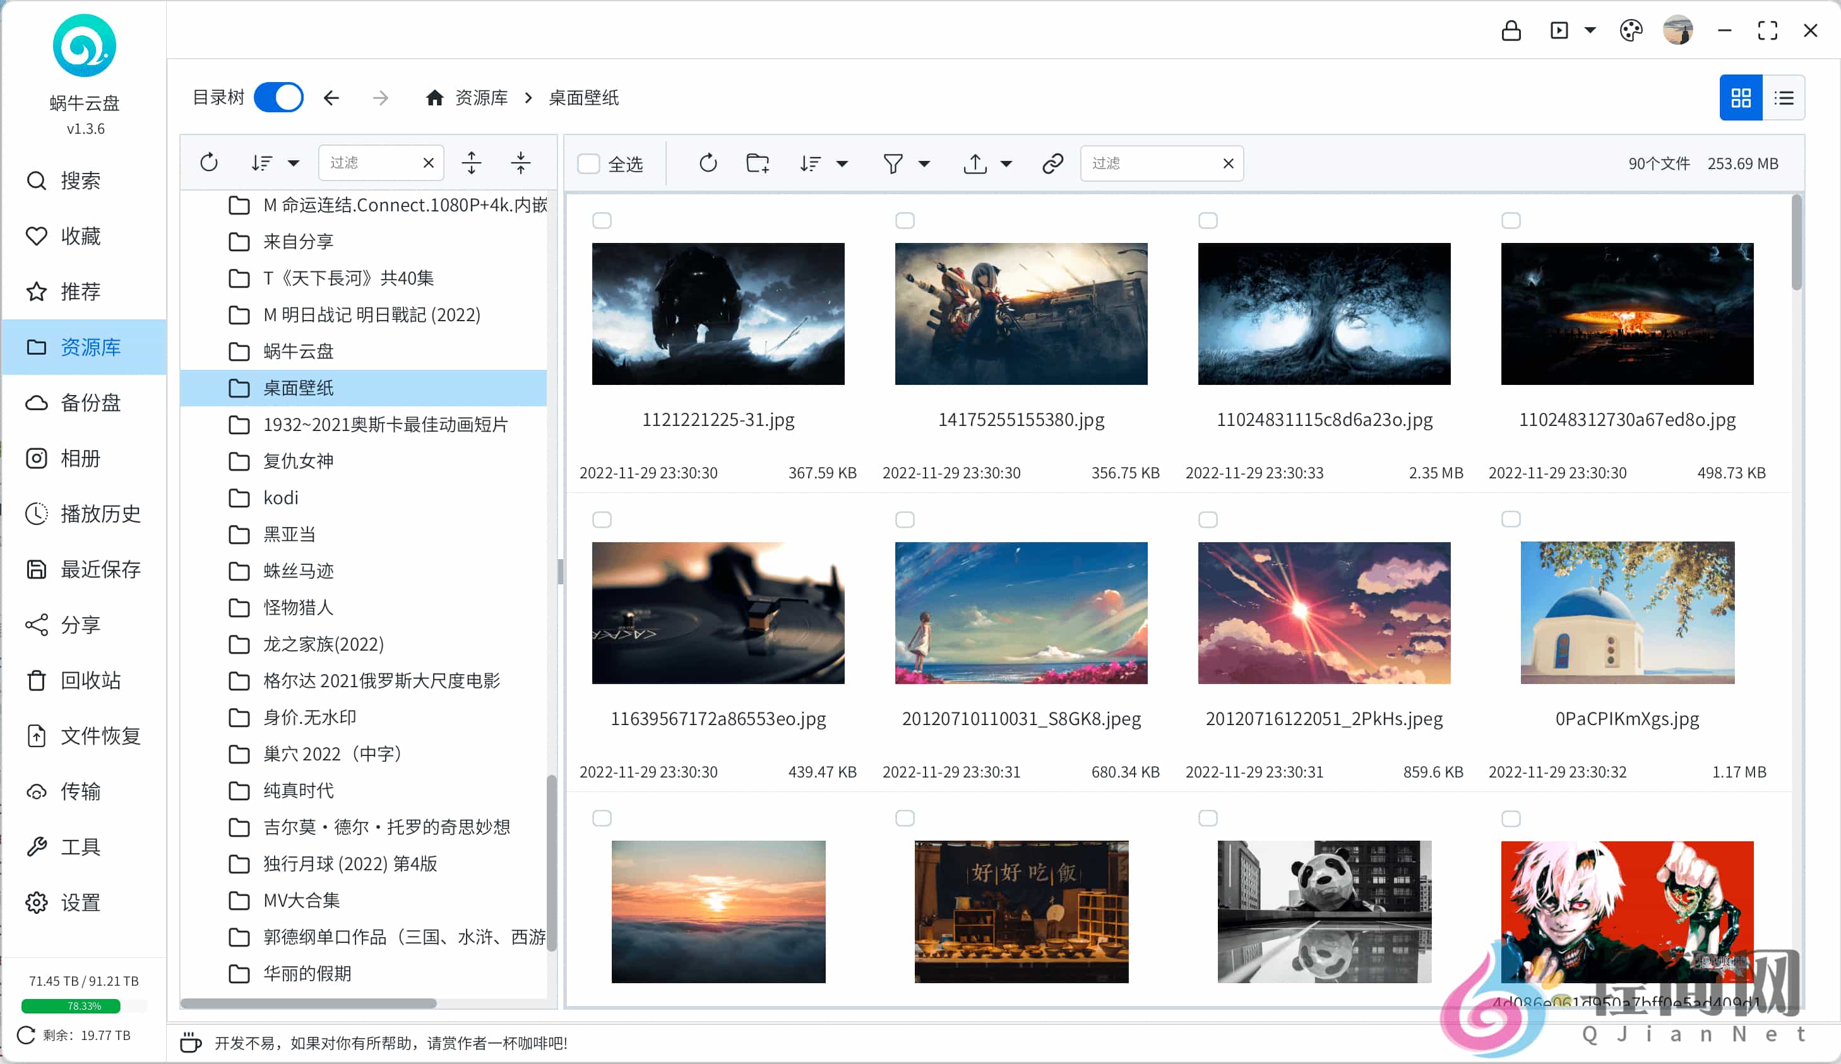This screenshot has width=1841, height=1064.
Task: Check the box on 1121221225-31.jpg
Action: tap(603, 220)
